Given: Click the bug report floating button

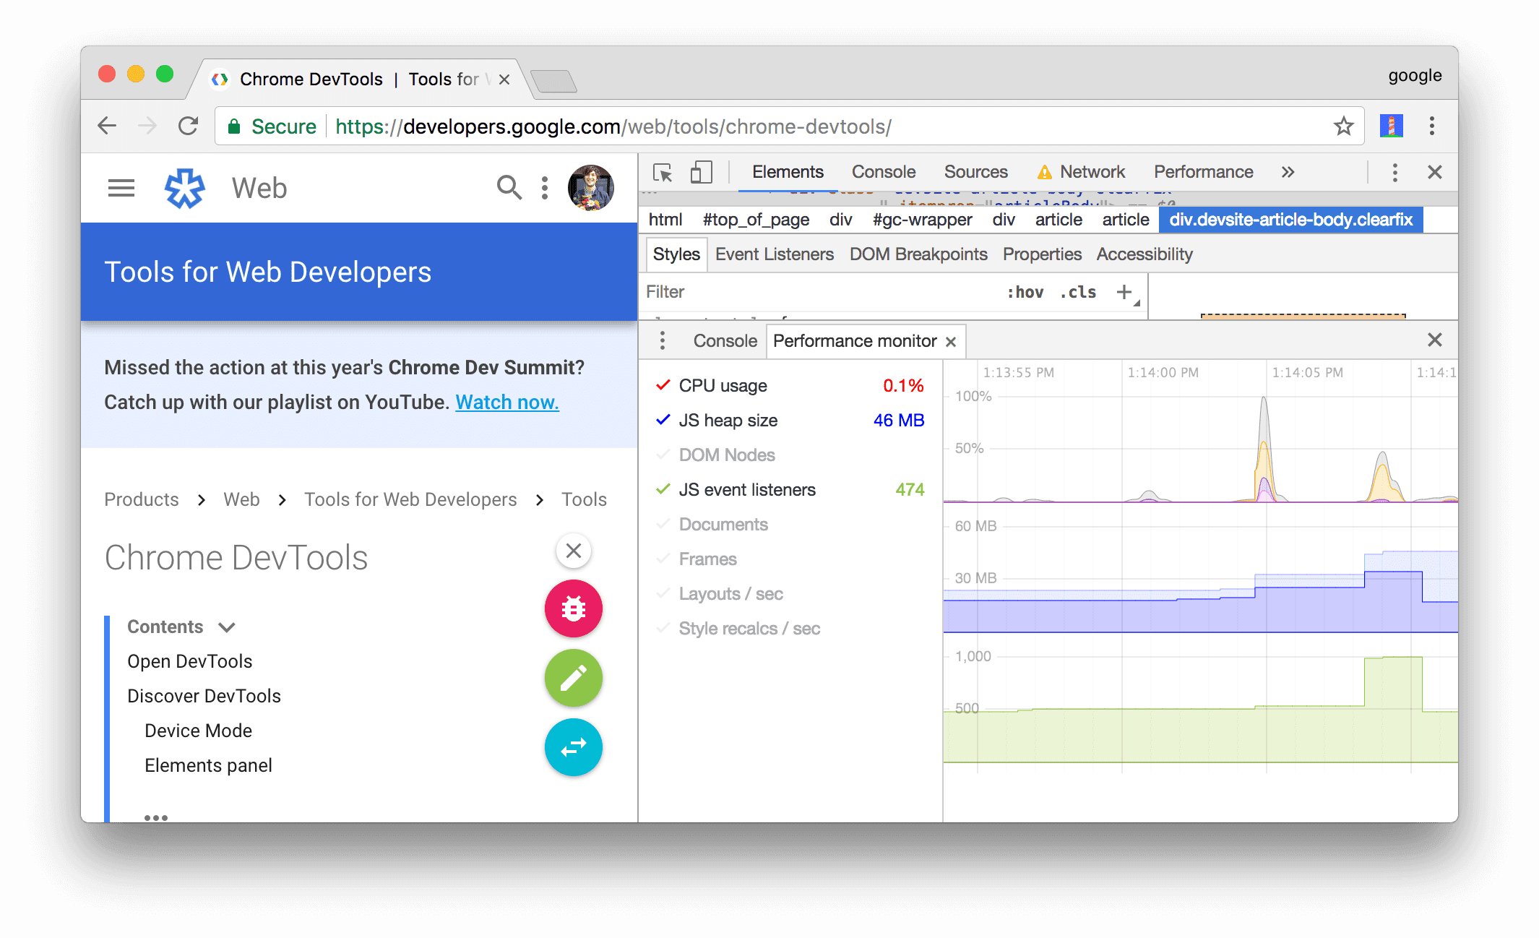Looking at the screenshot, I should click(x=574, y=609).
